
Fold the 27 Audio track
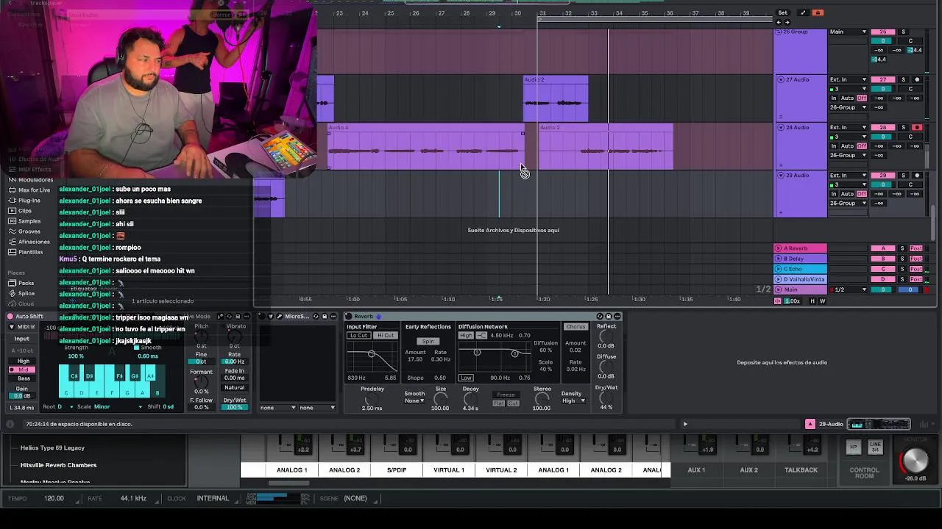tap(781, 79)
